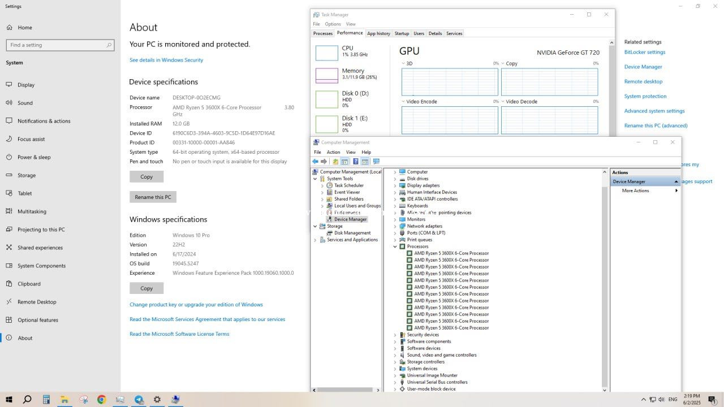Open Snipping Tool from the taskbar
Screen dimensions: 724x407
(84, 400)
